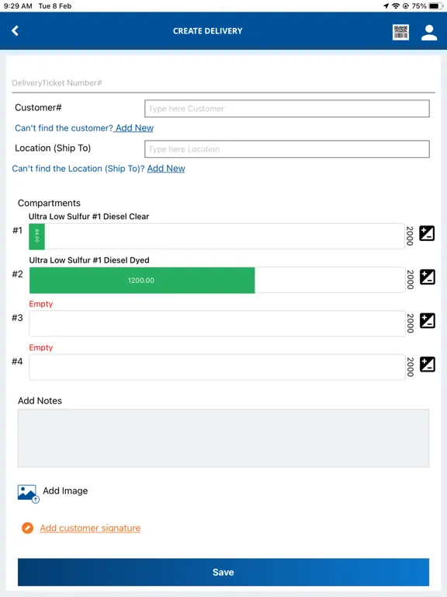Click inside the Add Notes text area
This screenshot has height=597, width=447.
[x=223, y=438]
